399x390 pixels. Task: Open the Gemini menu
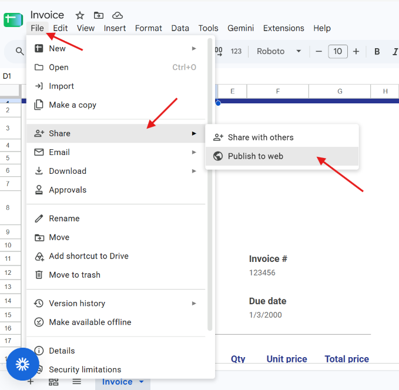[240, 28]
